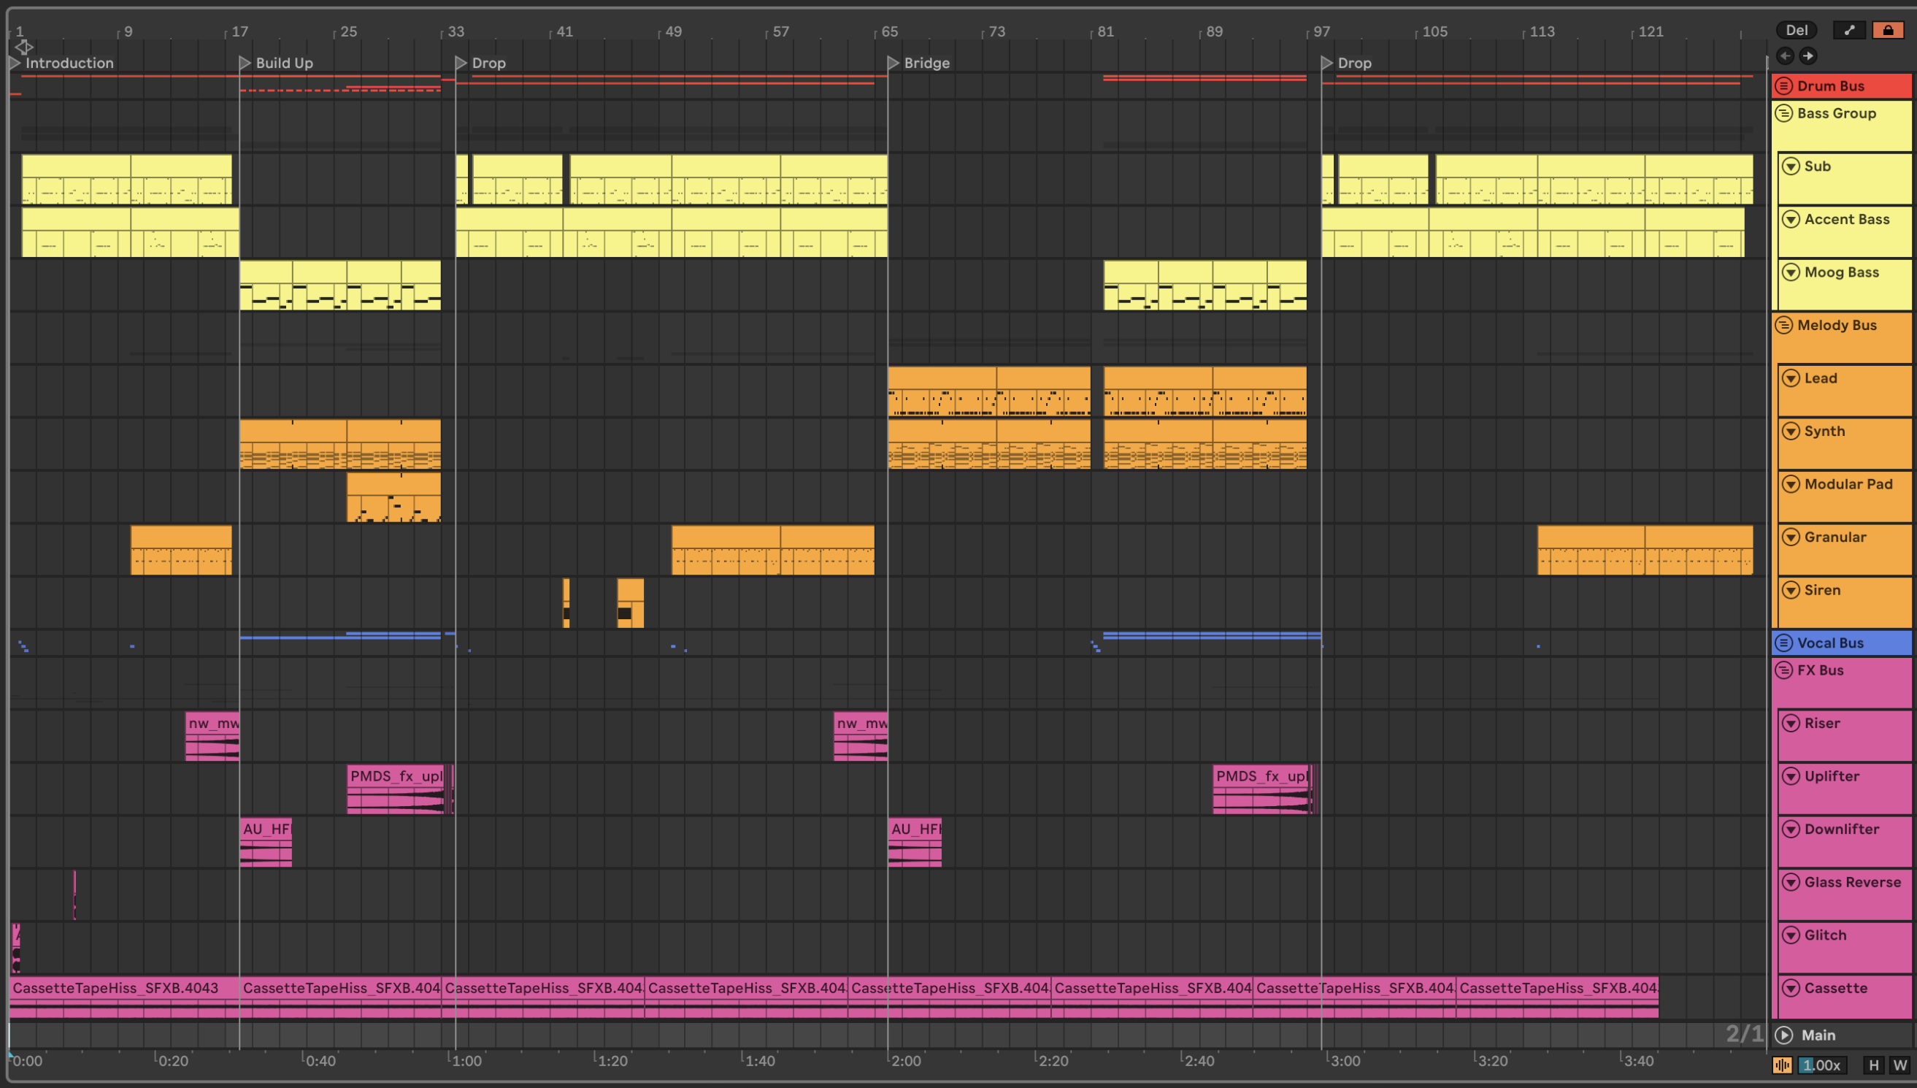Toggle the automation lock button
The height and width of the screenshot is (1088, 1917).
point(1888,30)
